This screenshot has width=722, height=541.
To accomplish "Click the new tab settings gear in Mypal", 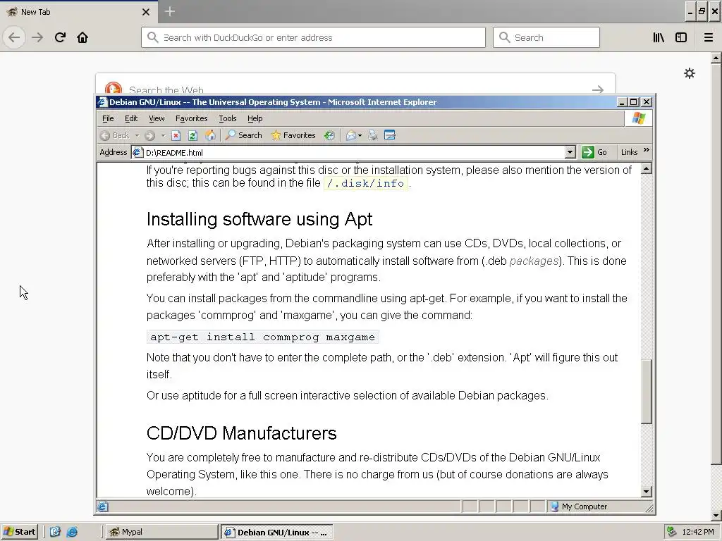I will pyautogui.click(x=690, y=73).
